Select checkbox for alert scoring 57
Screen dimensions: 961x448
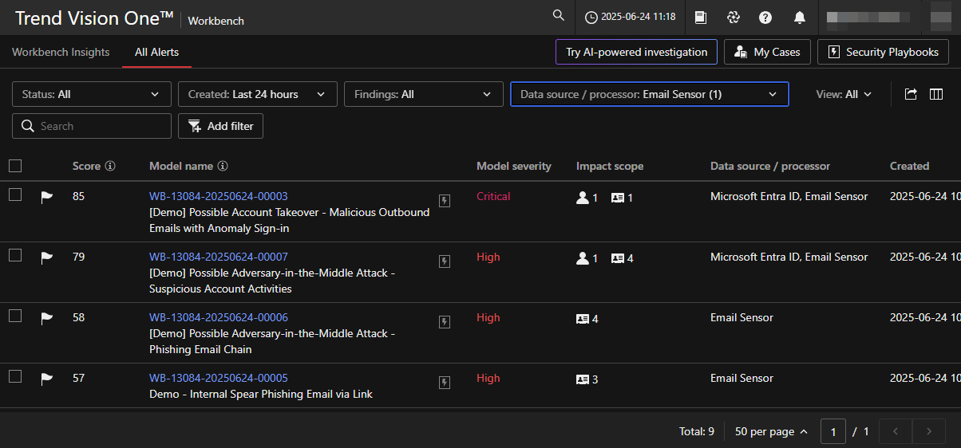tap(15, 377)
